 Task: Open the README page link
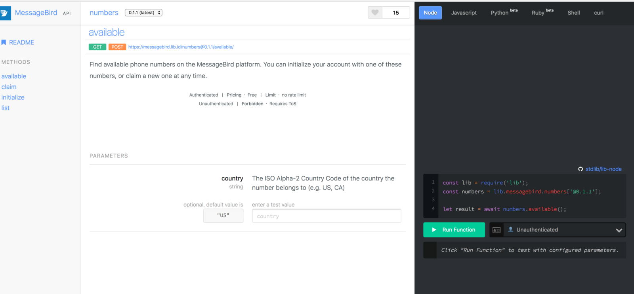(21, 42)
